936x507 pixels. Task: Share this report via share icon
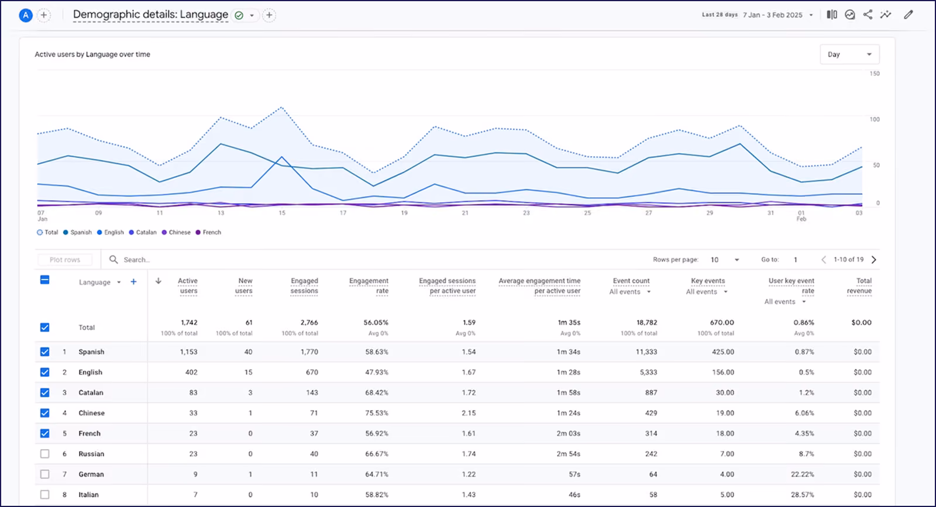(x=868, y=15)
